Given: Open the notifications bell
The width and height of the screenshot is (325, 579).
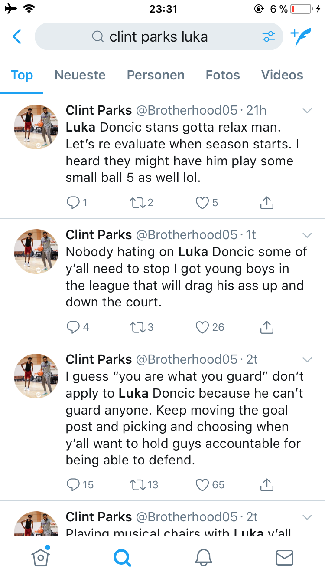Looking at the screenshot, I should [x=204, y=558].
